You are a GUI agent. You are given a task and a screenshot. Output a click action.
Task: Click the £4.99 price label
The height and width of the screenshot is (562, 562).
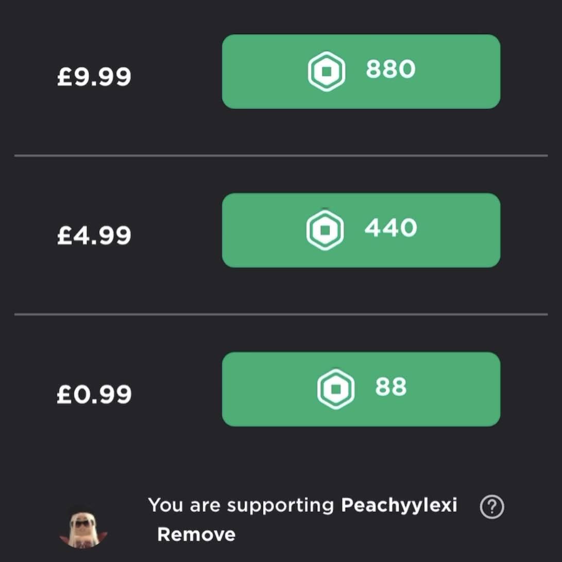[94, 236]
